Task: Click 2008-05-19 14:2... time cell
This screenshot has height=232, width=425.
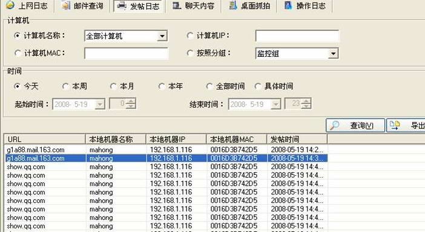Action: 297,149
